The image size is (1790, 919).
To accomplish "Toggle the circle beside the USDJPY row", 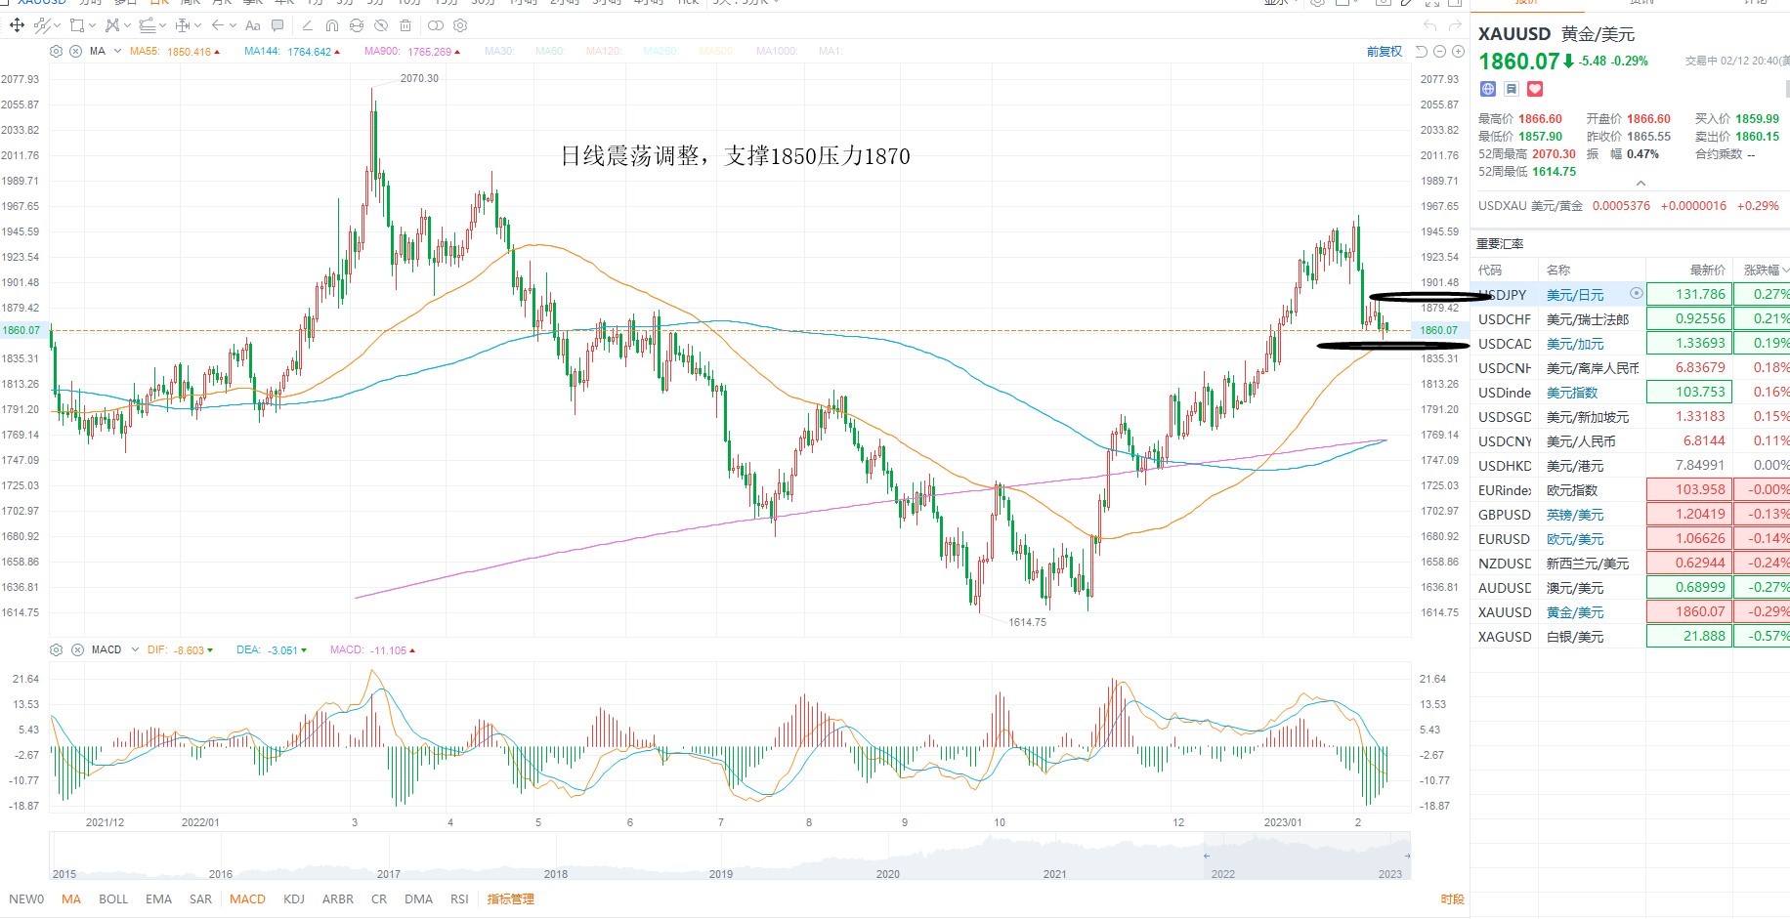I will pos(1637,293).
